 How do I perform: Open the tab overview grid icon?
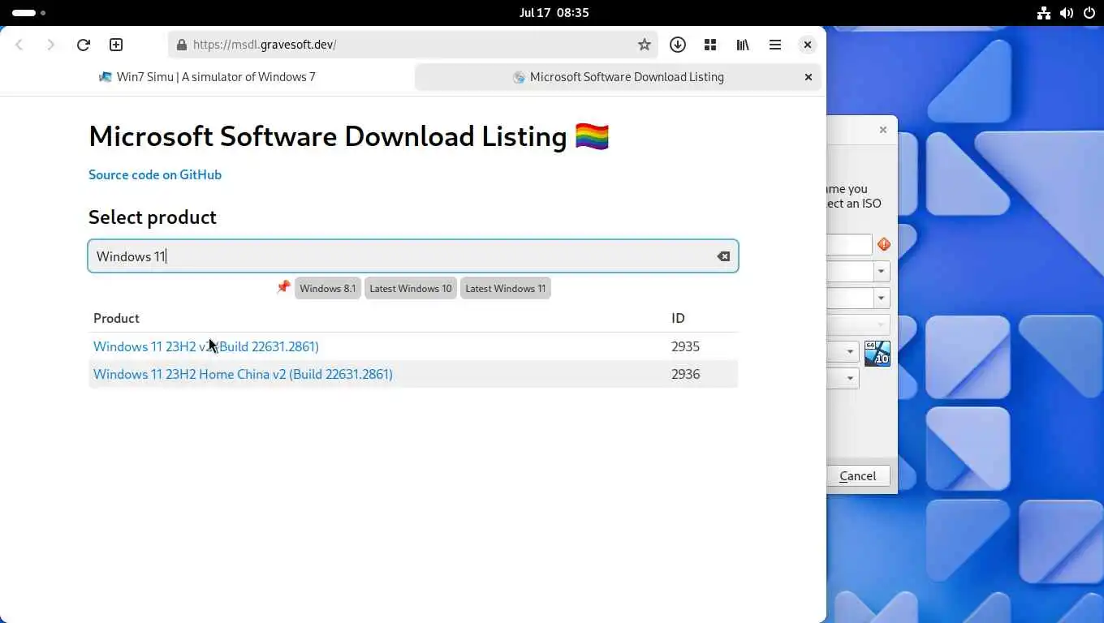(710, 45)
